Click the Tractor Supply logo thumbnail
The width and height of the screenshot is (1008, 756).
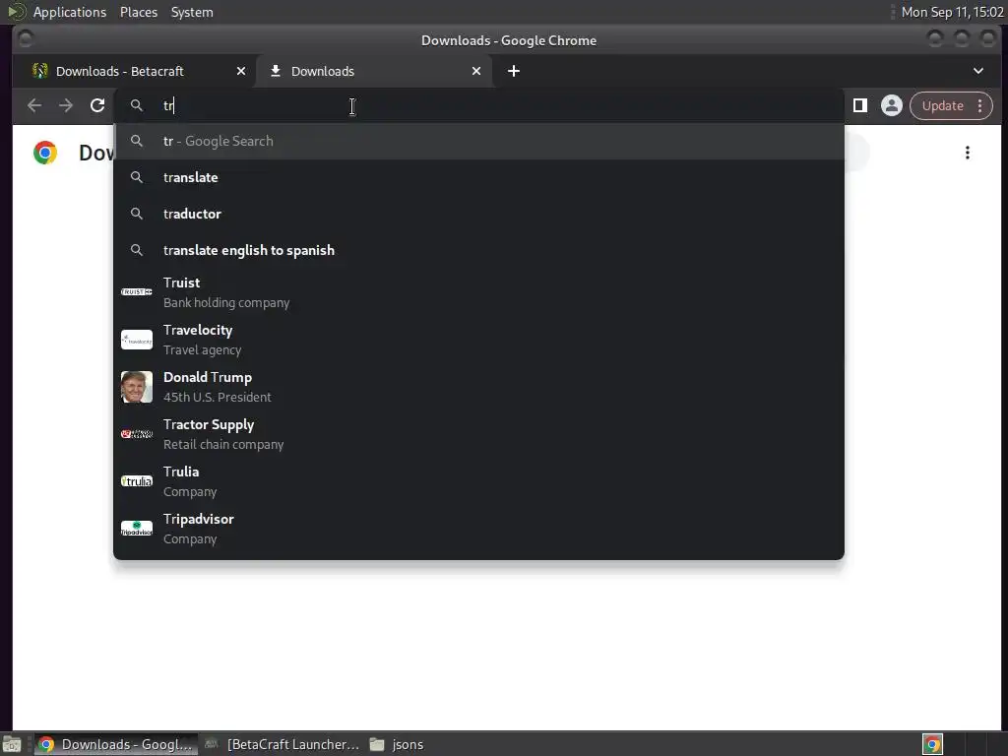click(137, 434)
